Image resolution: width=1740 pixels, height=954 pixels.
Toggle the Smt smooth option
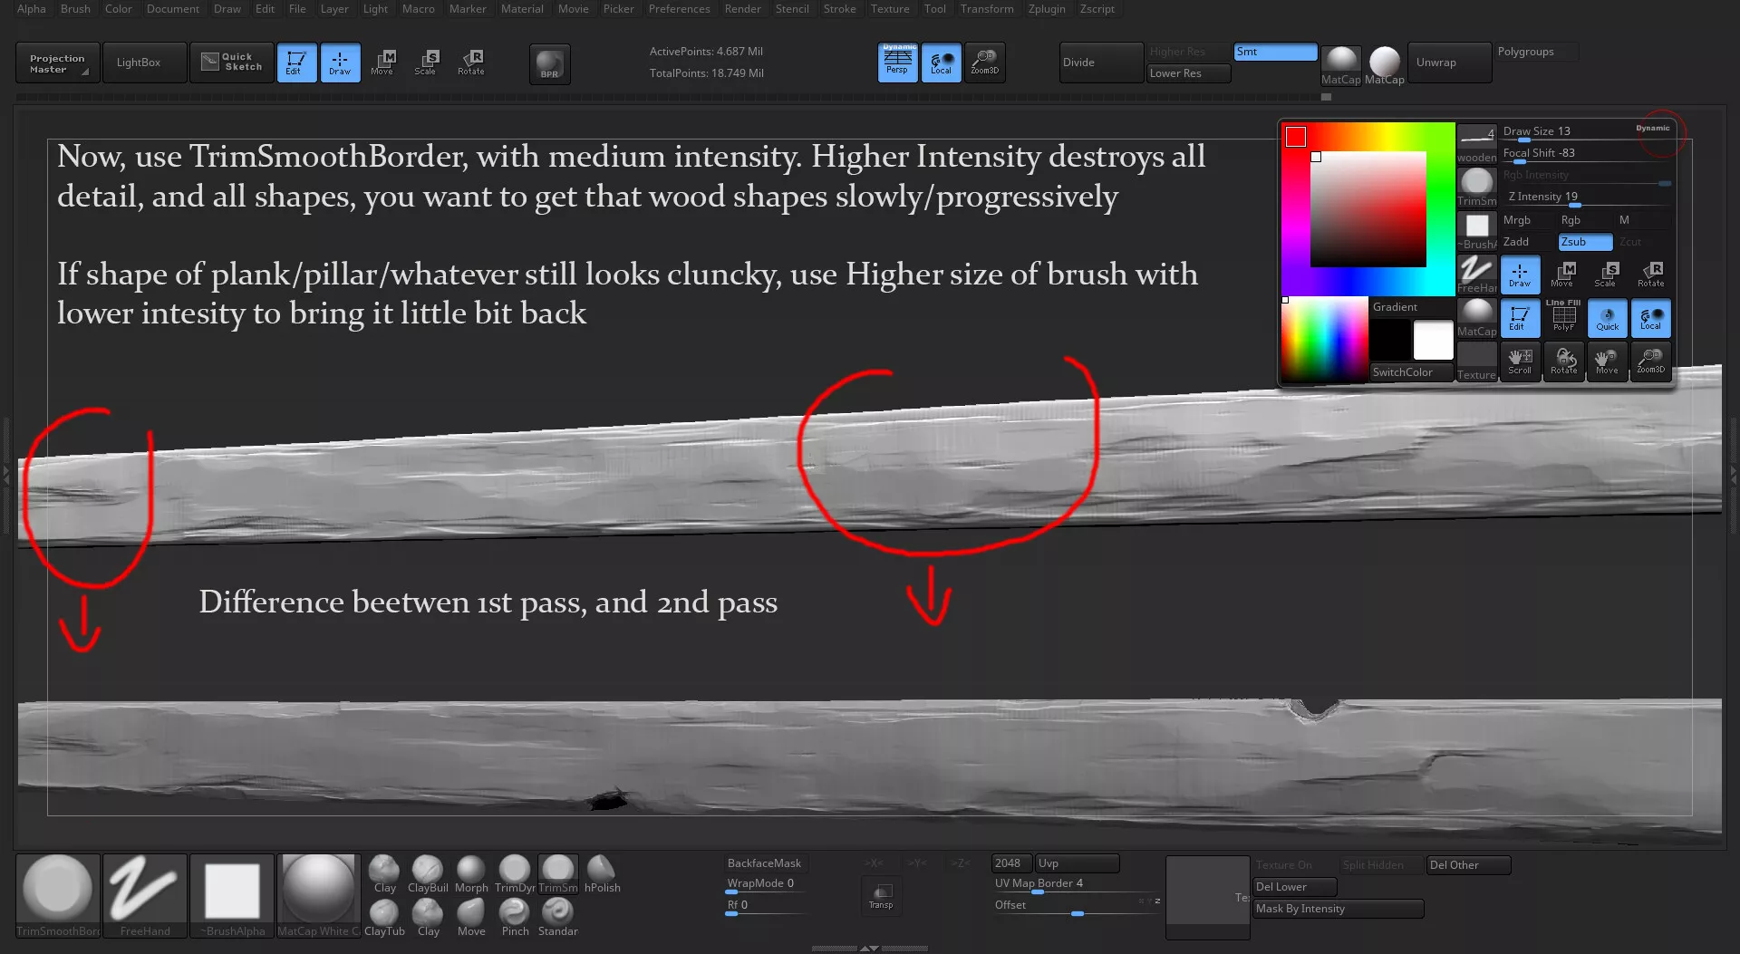(x=1274, y=53)
